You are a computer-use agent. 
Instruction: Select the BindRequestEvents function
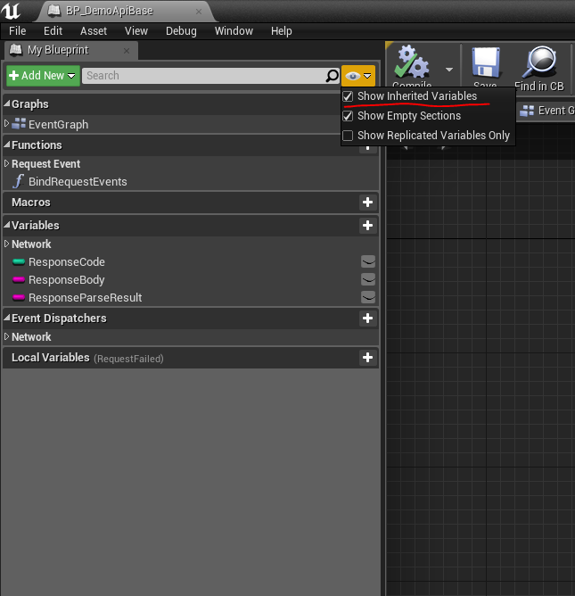point(78,181)
